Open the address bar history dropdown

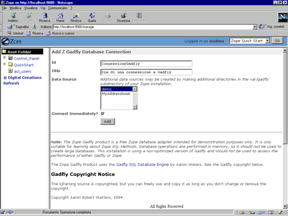pos(255,27)
